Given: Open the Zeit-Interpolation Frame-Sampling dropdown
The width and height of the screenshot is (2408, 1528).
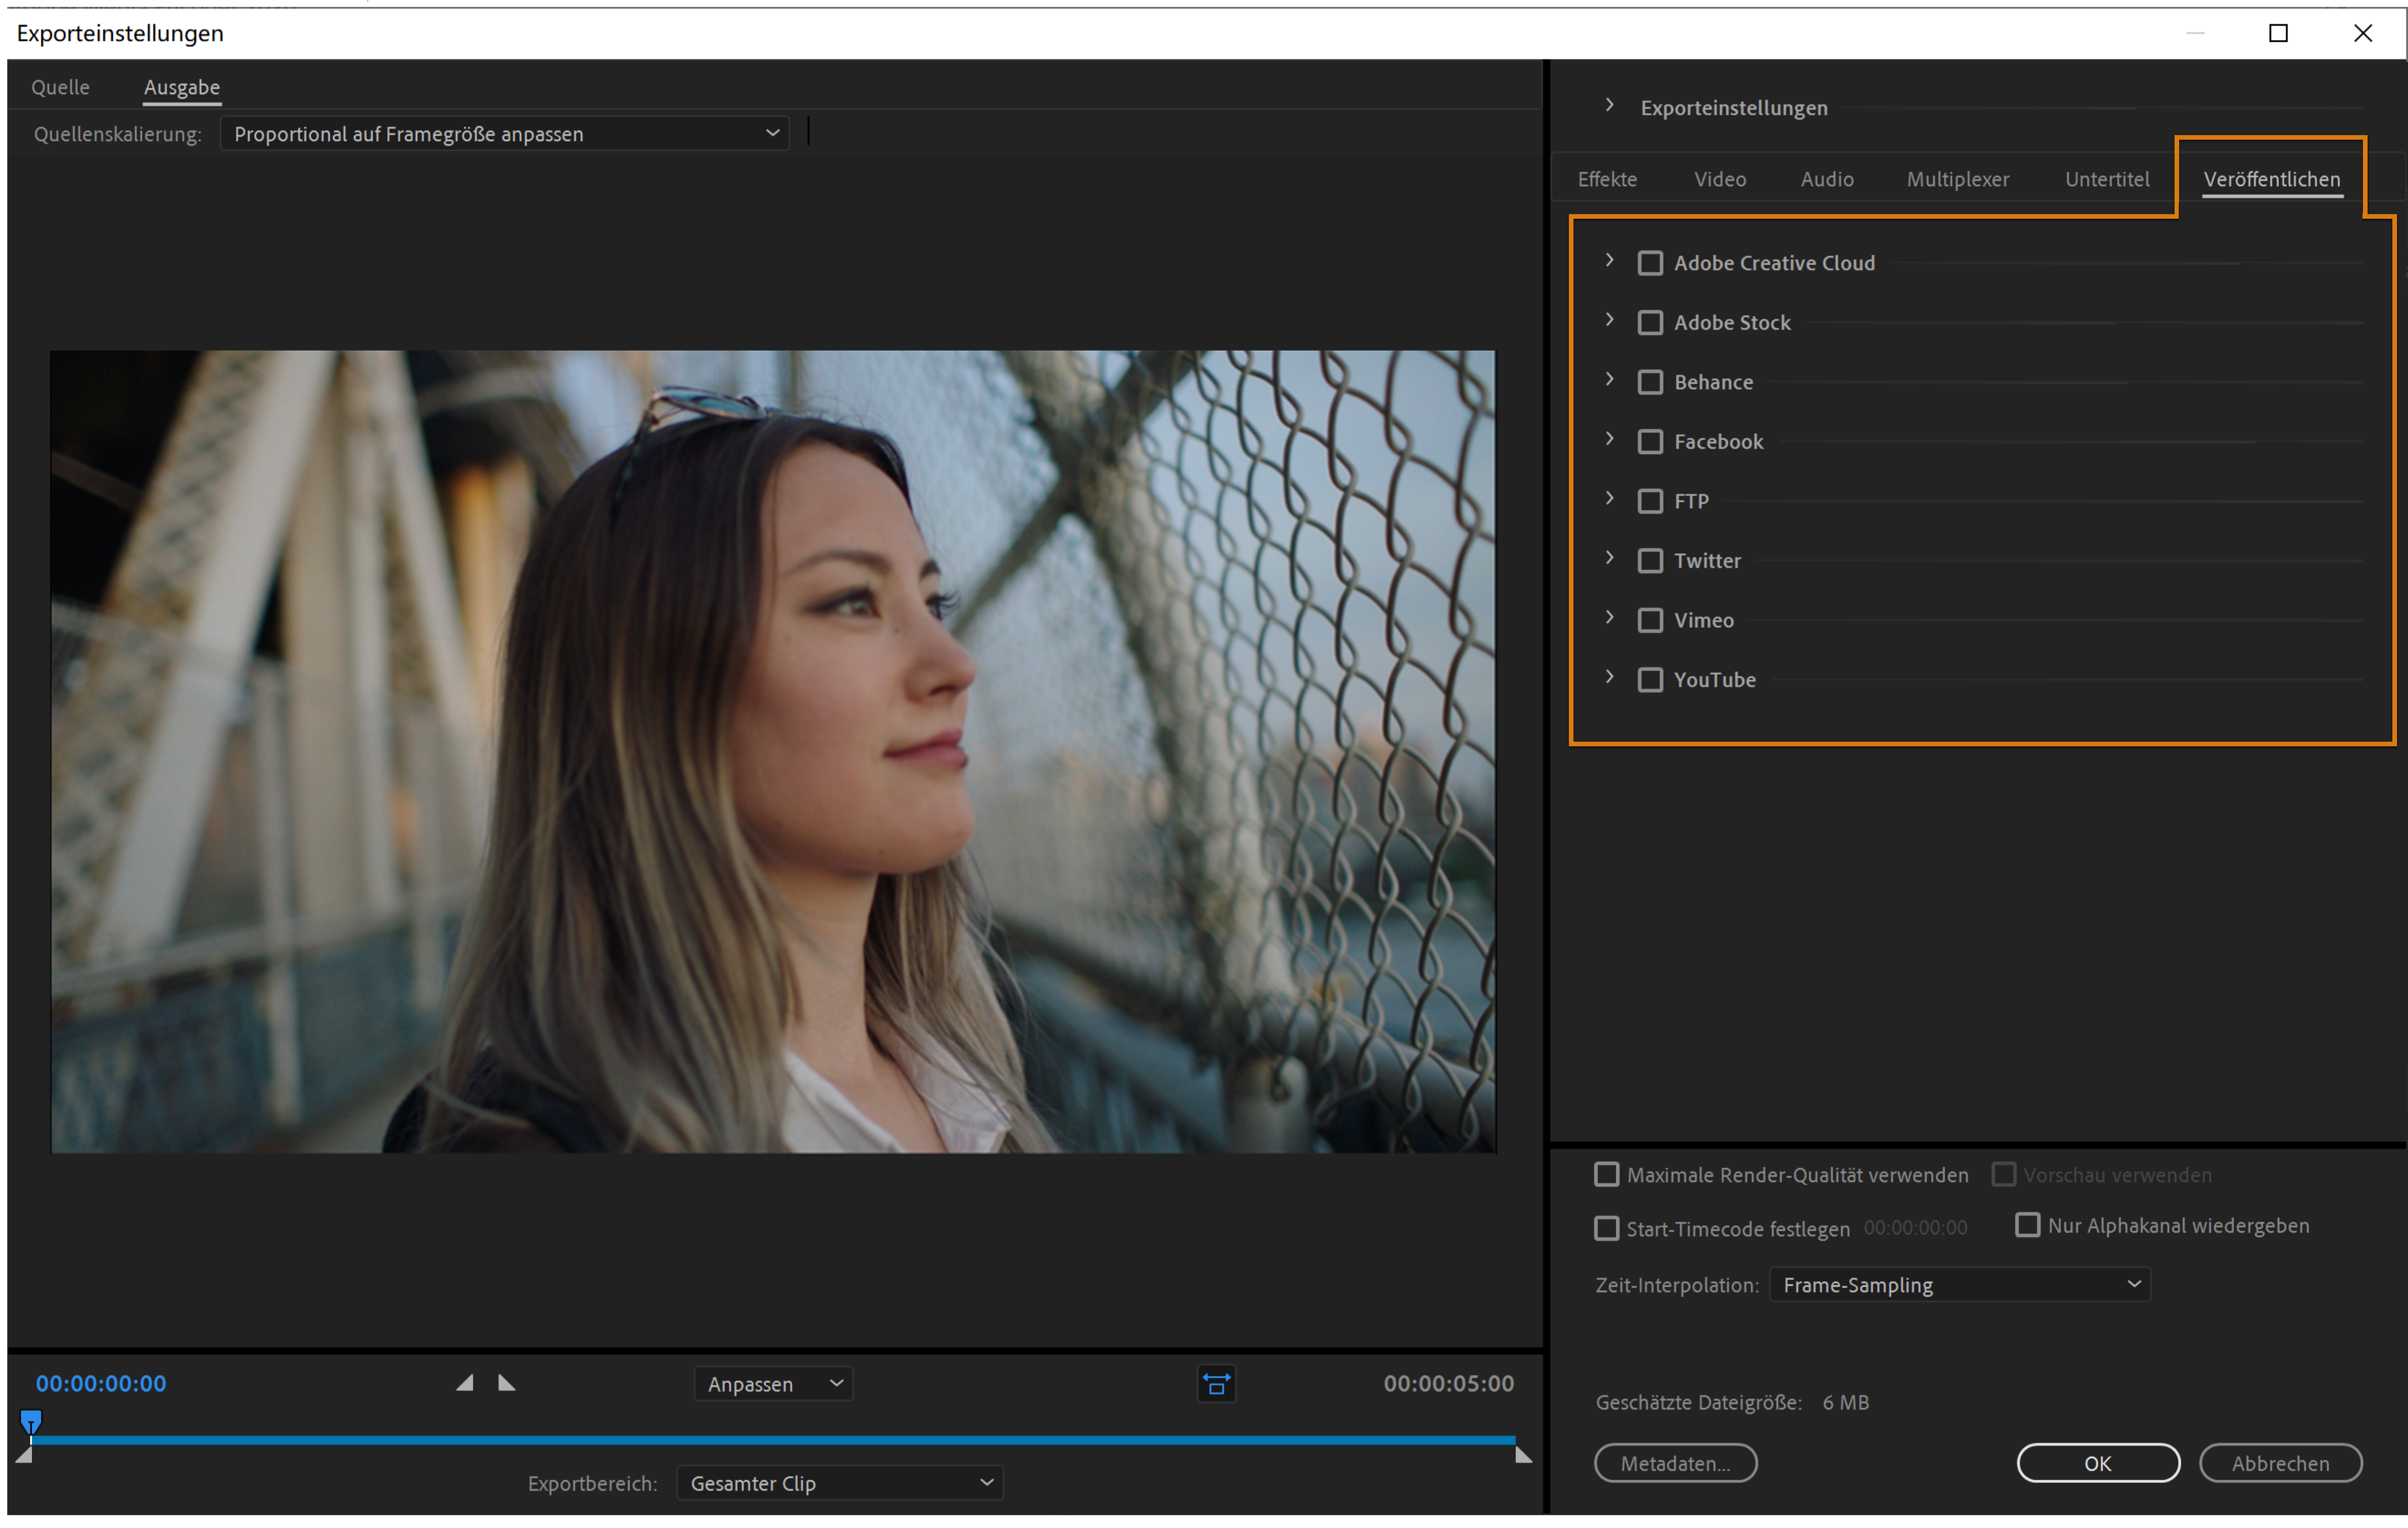Looking at the screenshot, I should pyautogui.click(x=1959, y=1284).
